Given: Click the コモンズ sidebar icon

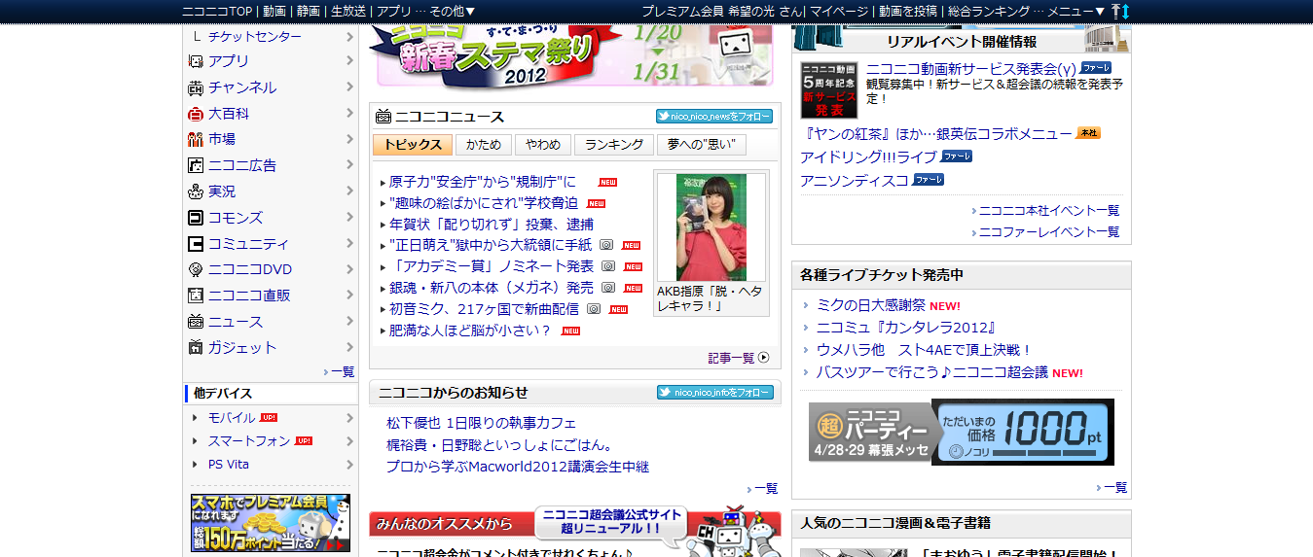Looking at the screenshot, I should (195, 218).
